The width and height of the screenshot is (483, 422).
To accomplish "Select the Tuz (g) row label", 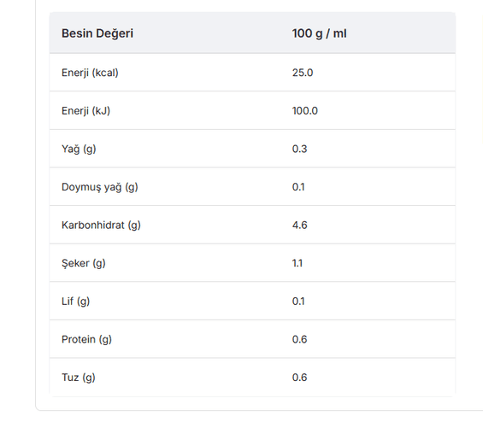I will pyautogui.click(x=79, y=378).
